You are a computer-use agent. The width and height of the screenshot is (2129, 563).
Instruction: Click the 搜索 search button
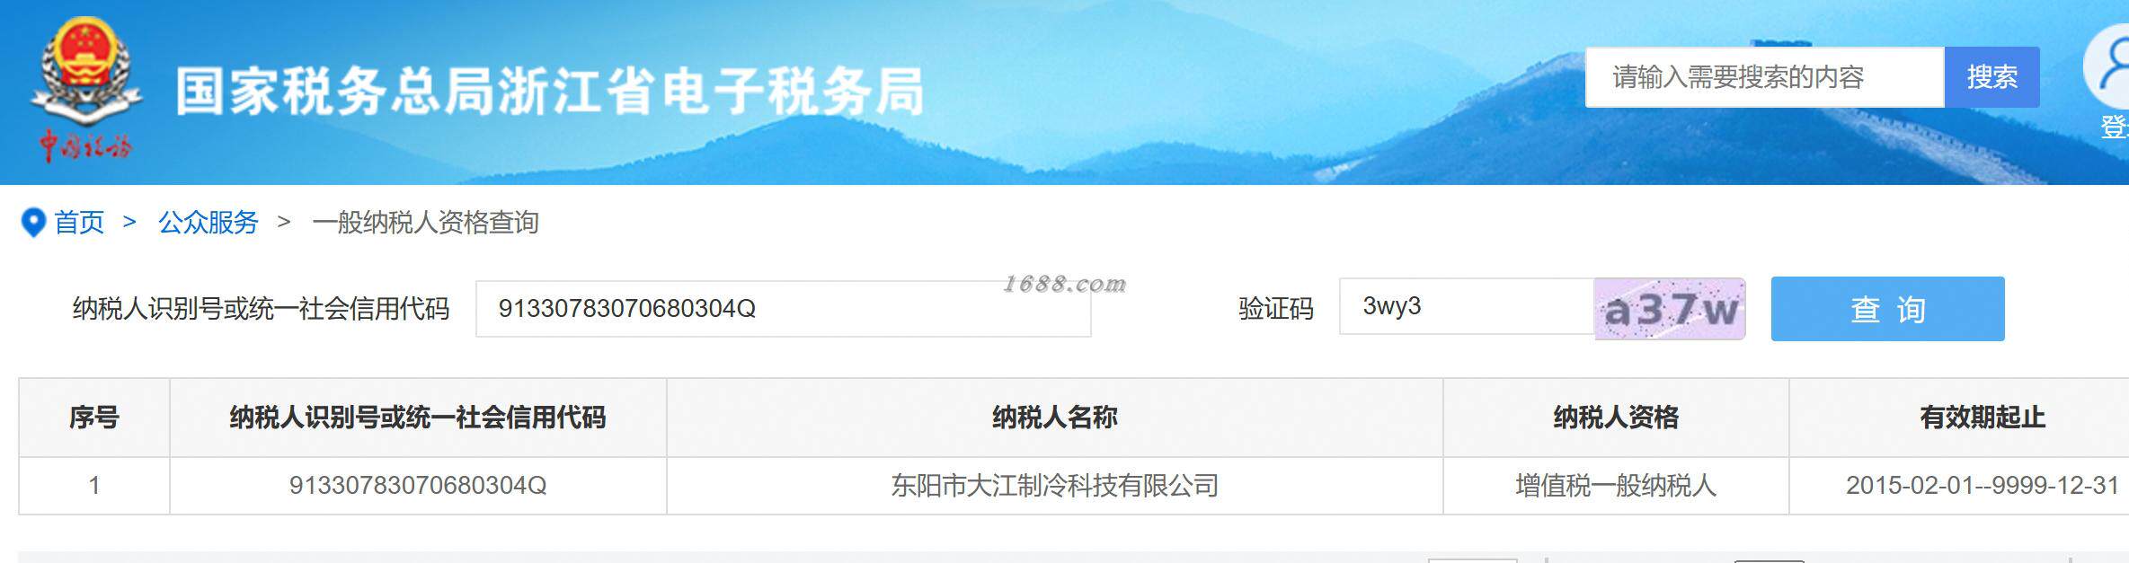1992,77
